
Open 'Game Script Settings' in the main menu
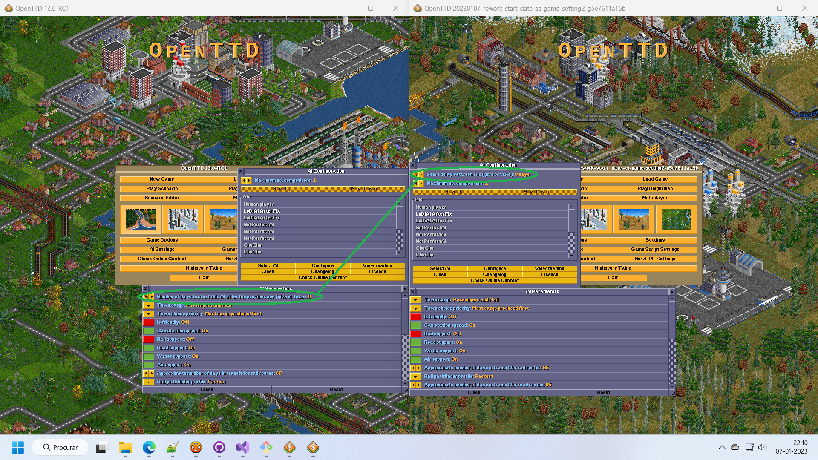click(655, 250)
